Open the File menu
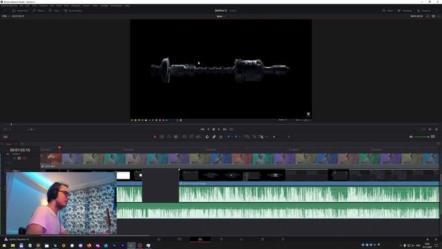 21,6
